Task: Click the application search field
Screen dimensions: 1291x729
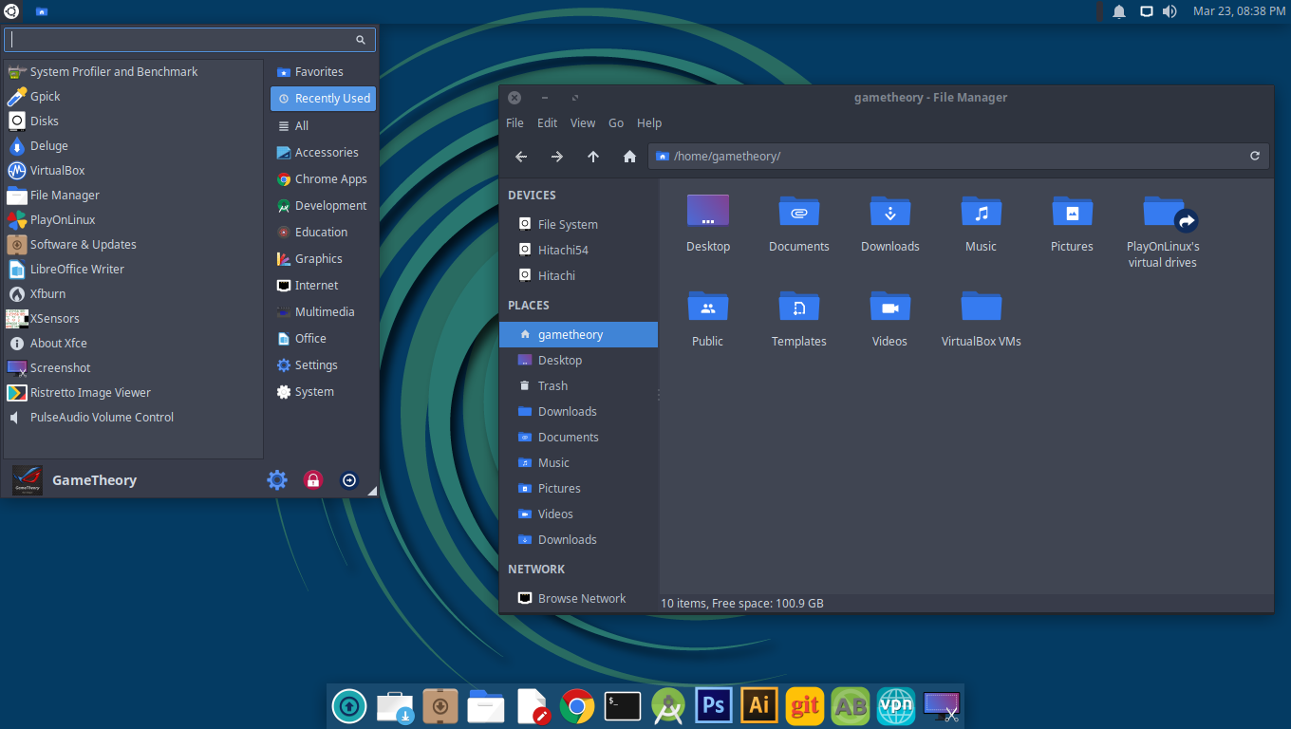Action: (x=180, y=40)
